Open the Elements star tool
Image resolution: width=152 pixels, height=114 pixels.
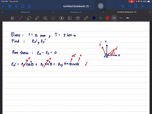pos(61,18)
